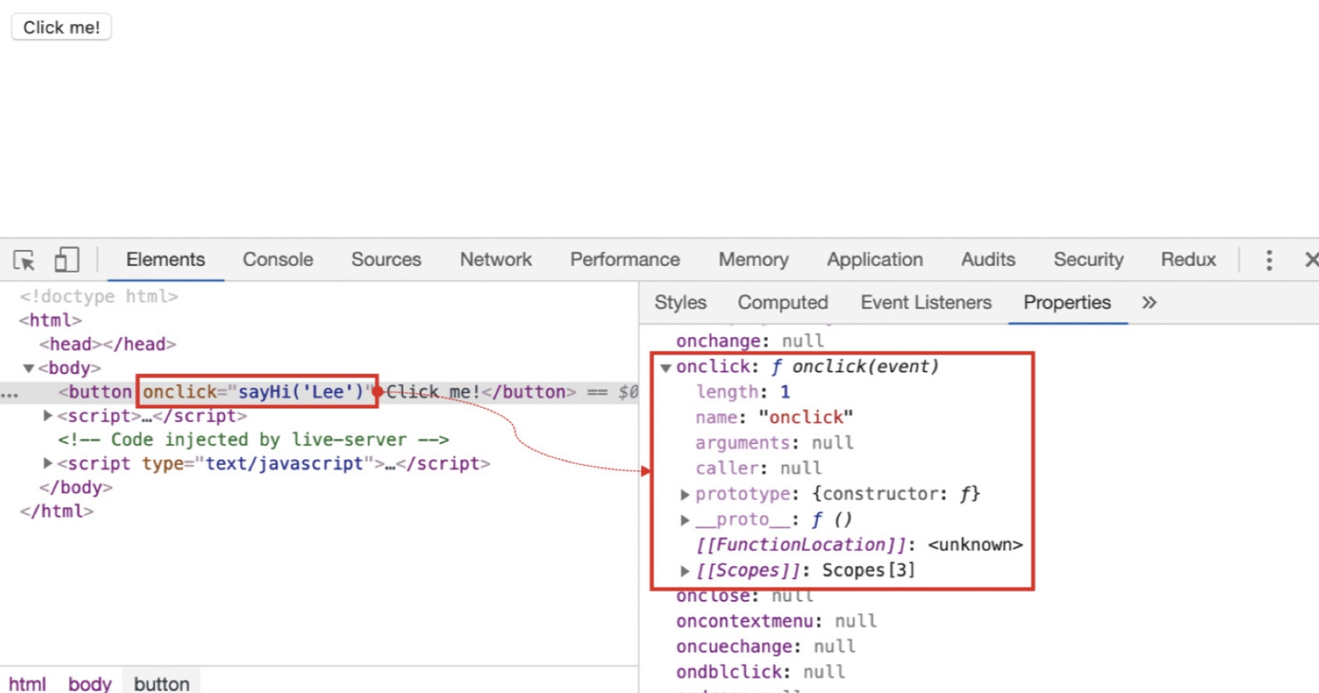Show more sidebar tabs with the double chevron
1319x693 pixels.
[x=1148, y=303]
